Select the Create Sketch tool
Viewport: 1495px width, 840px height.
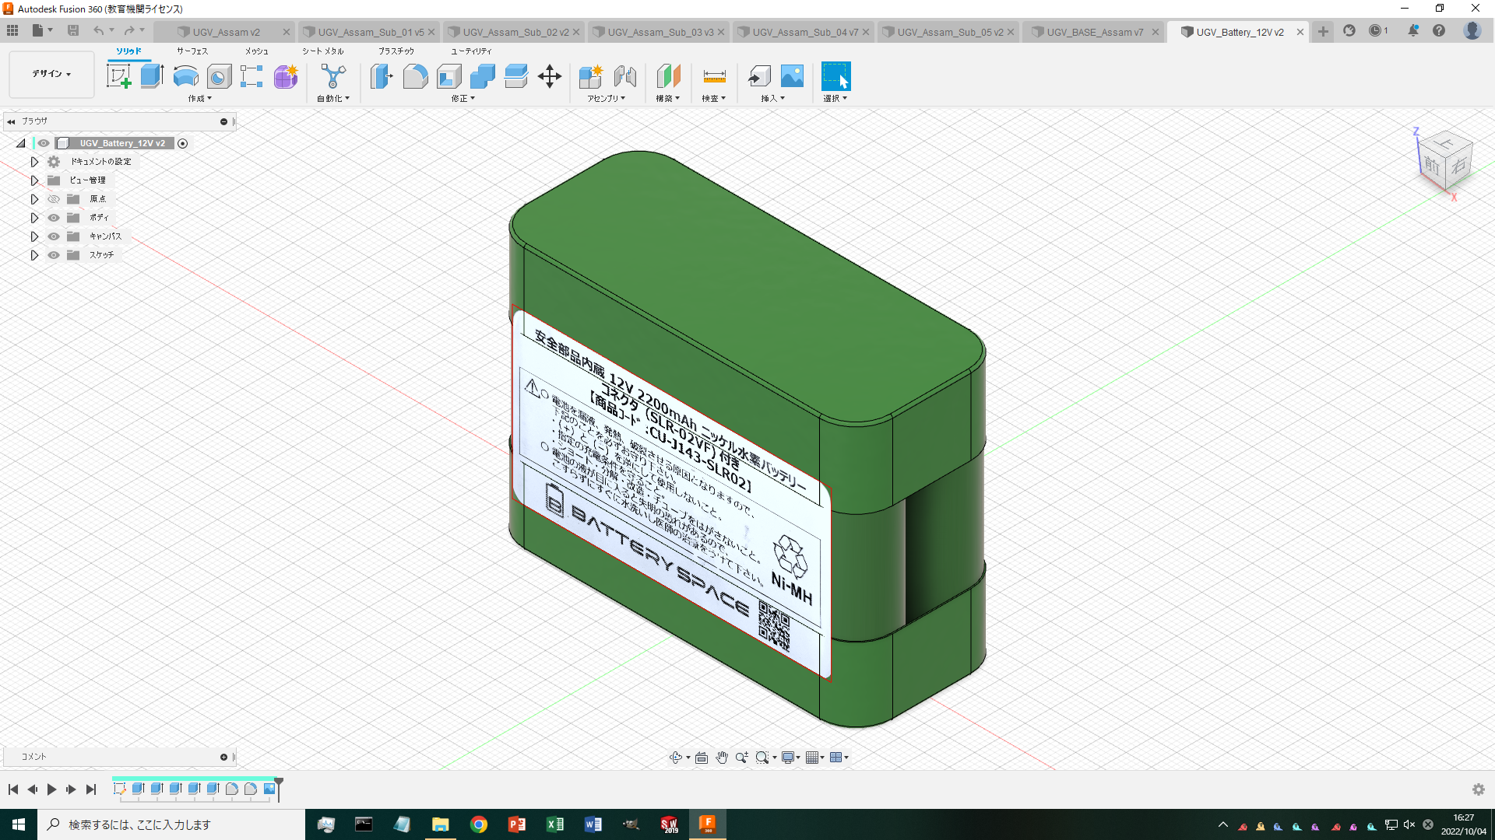coord(118,76)
